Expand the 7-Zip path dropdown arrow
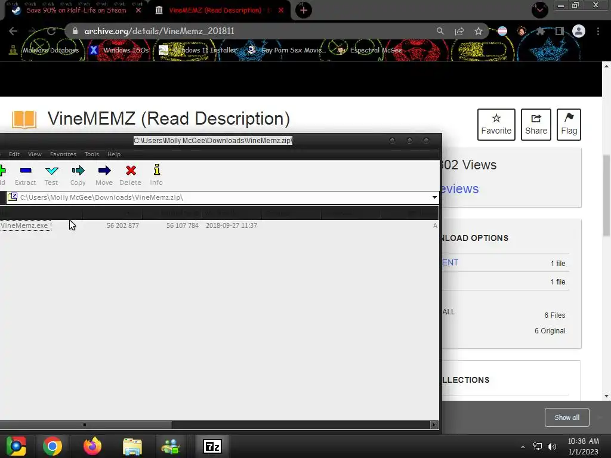This screenshot has width=611, height=458. click(434, 197)
